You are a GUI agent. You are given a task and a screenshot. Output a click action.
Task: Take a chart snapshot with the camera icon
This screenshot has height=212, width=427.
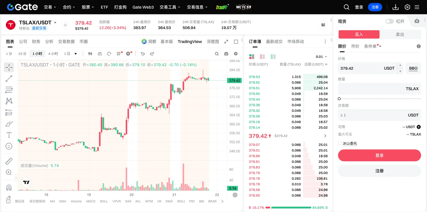(x=226, y=54)
